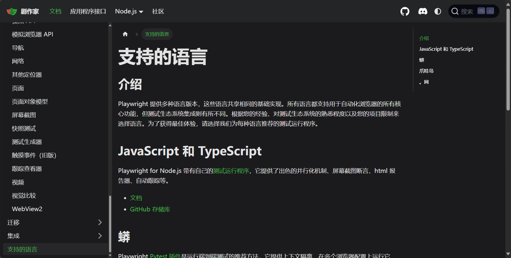This screenshot has height=258, width=511.
Task: Click the 蟒 section heading
Action: tap(124, 237)
